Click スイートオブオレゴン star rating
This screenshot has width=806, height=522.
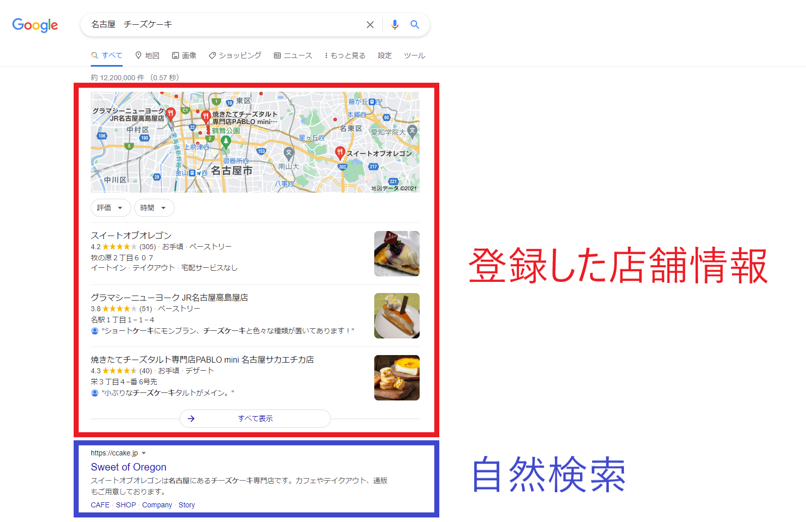(120, 247)
